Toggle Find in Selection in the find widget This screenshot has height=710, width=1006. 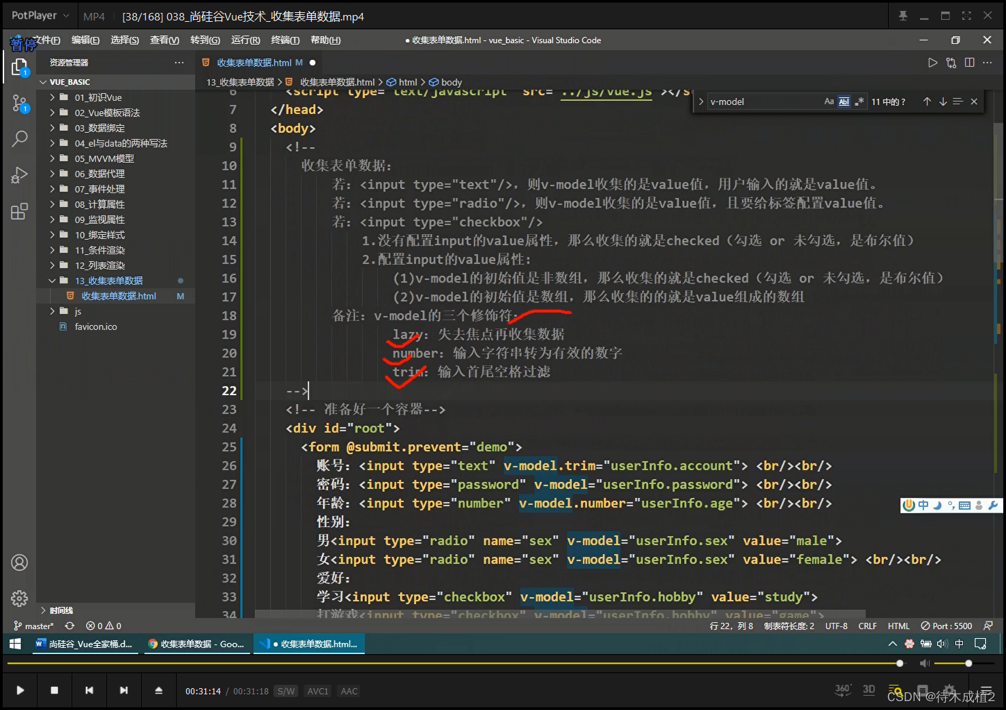click(958, 102)
